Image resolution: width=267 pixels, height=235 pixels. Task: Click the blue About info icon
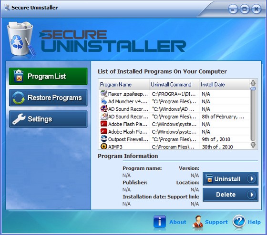point(160,222)
